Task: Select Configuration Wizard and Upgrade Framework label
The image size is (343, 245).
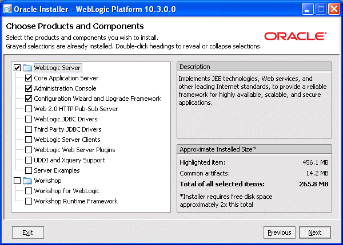Action: click(x=98, y=99)
